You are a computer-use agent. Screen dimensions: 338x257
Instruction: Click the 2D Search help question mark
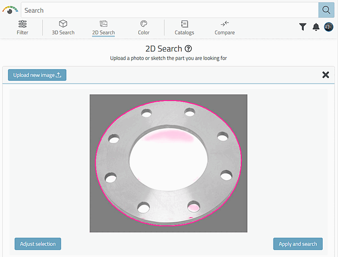pos(188,49)
